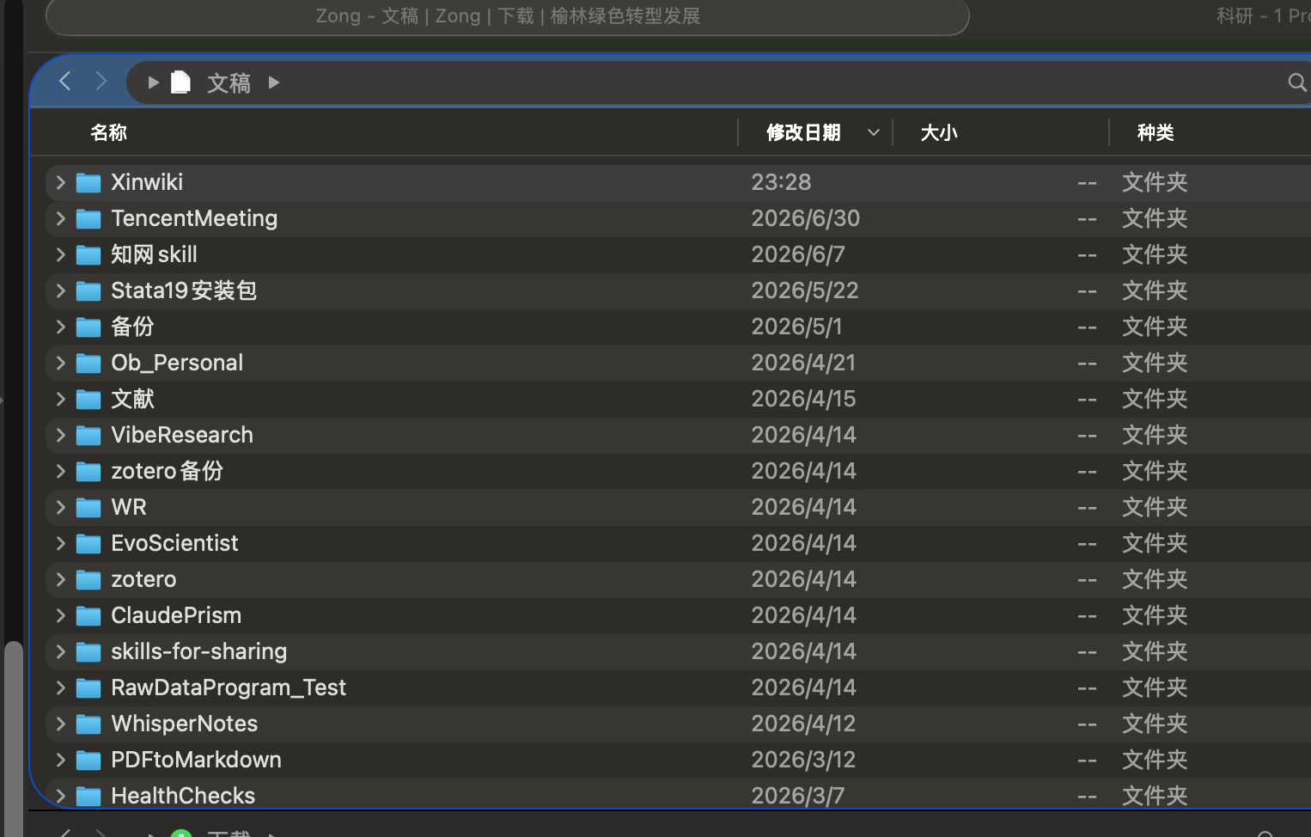Sort by the 种类 column header
The height and width of the screenshot is (837, 1311).
[x=1156, y=132]
